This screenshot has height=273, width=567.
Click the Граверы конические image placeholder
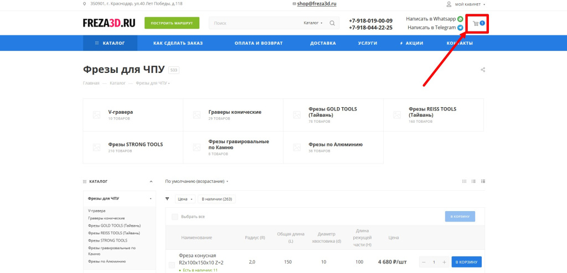pos(197,115)
